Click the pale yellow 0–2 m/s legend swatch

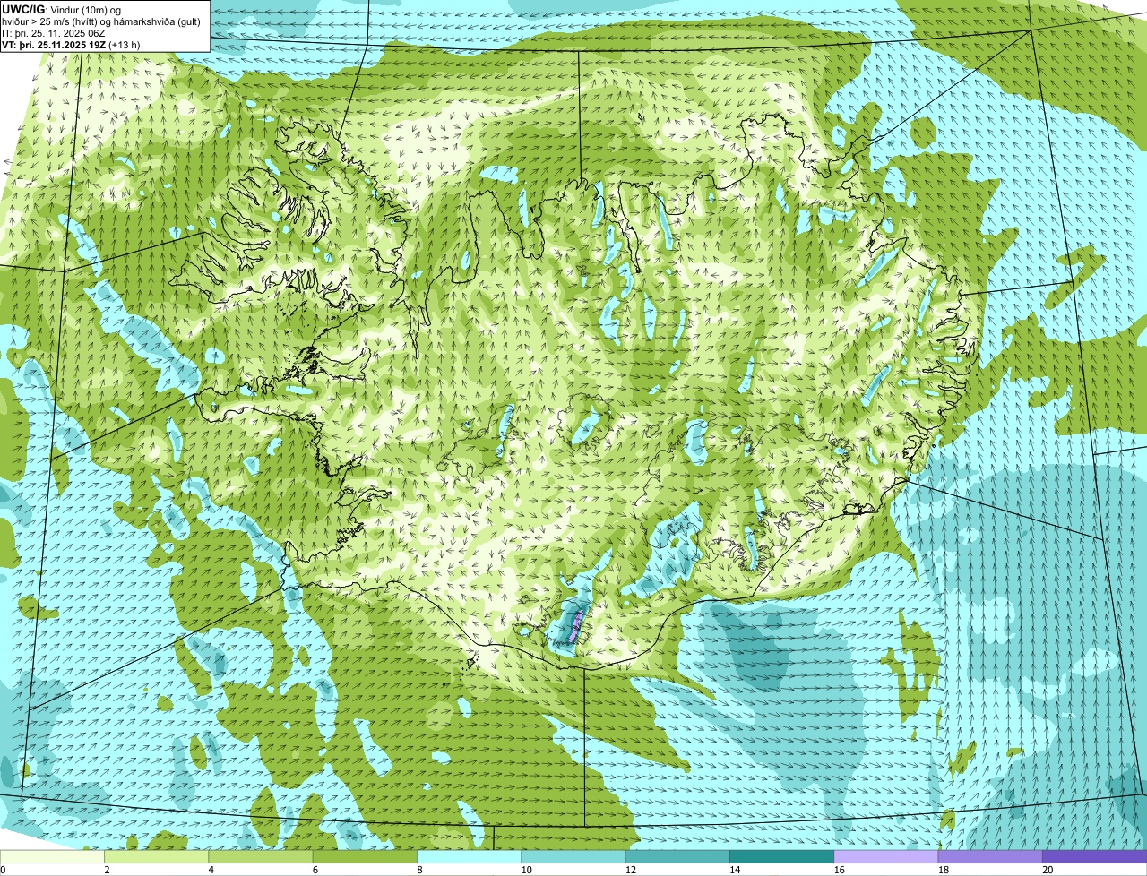[x=52, y=856]
